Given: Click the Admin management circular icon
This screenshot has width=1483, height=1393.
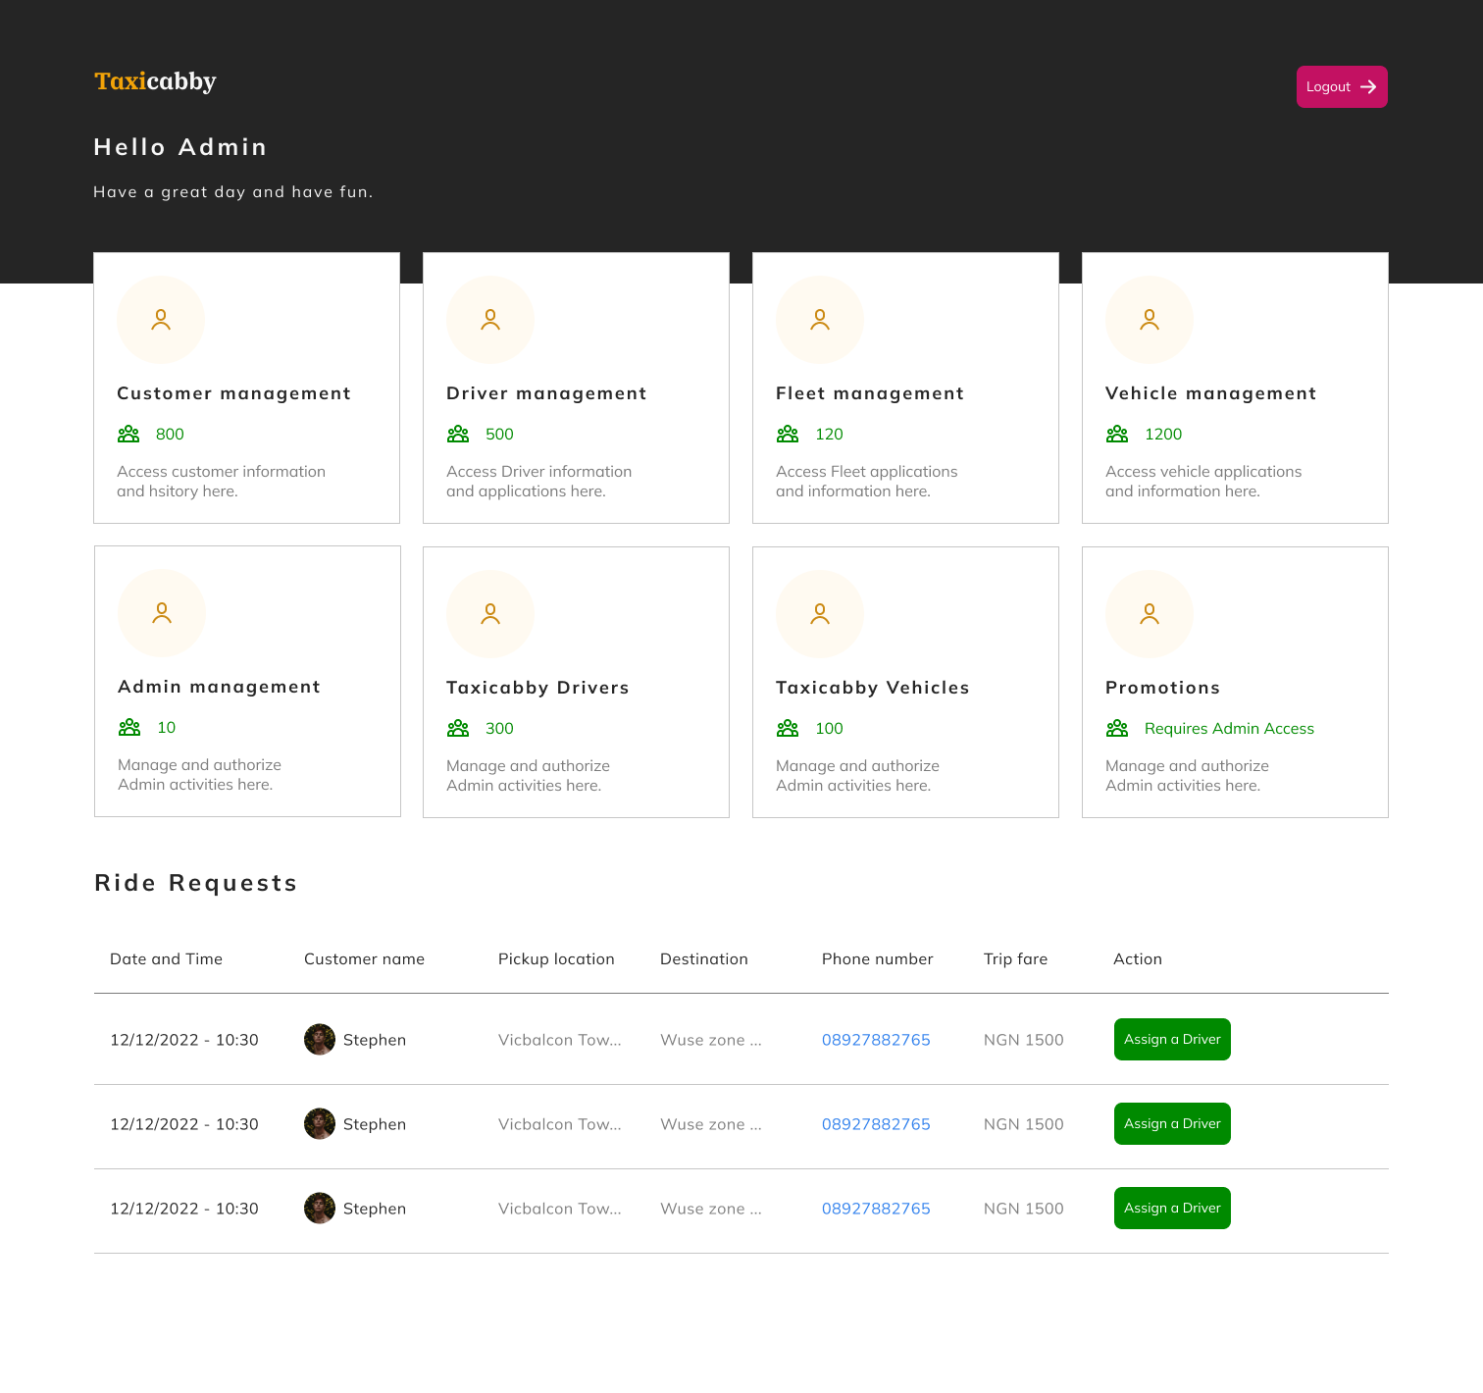Looking at the screenshot, I should pos(161,613).
